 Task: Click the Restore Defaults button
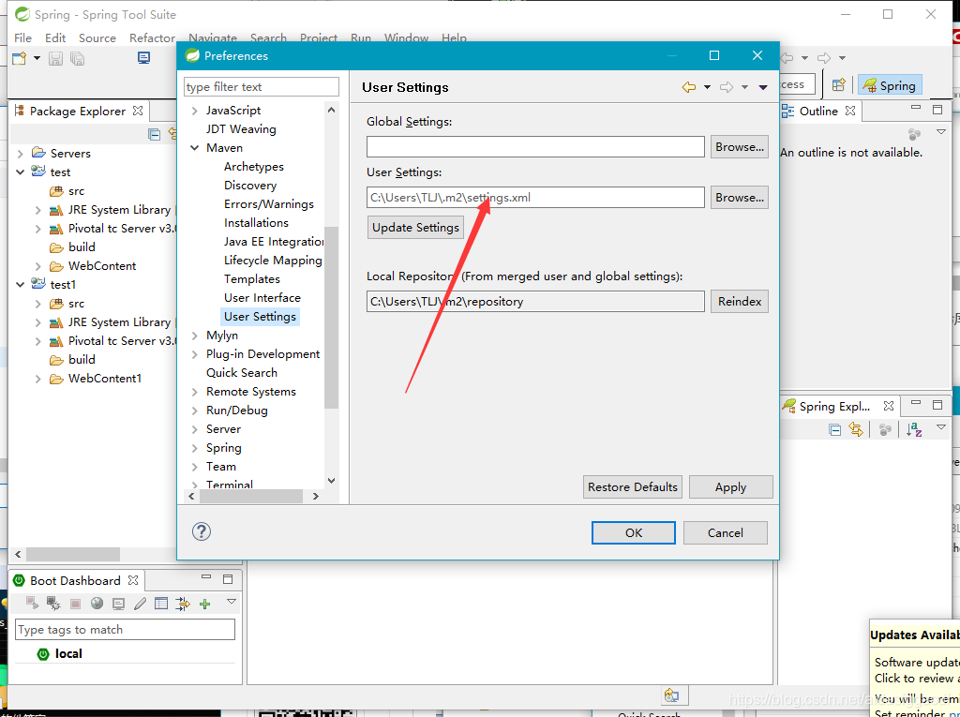[633, 486]
